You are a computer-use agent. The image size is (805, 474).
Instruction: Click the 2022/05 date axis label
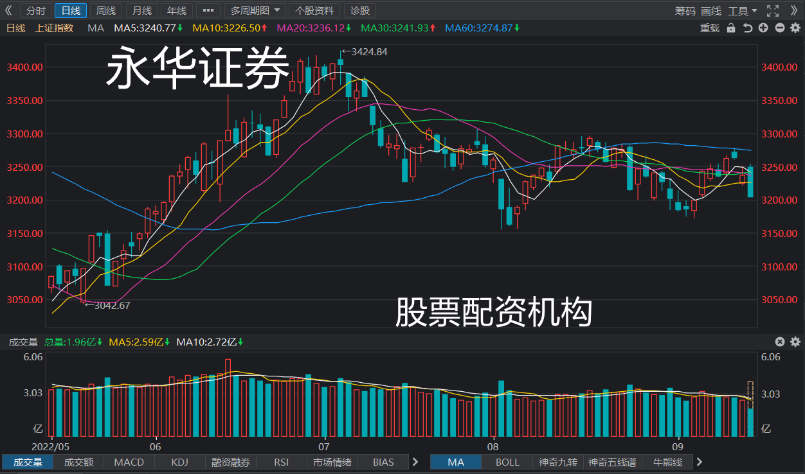(x=50, y=446)
